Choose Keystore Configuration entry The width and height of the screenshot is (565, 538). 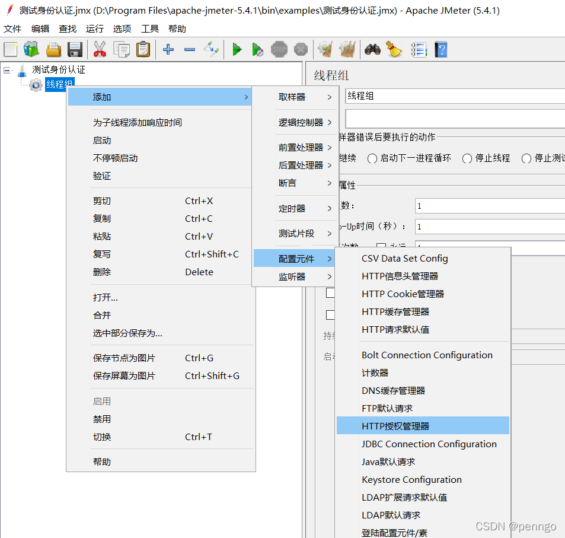(x=423, y=480)
